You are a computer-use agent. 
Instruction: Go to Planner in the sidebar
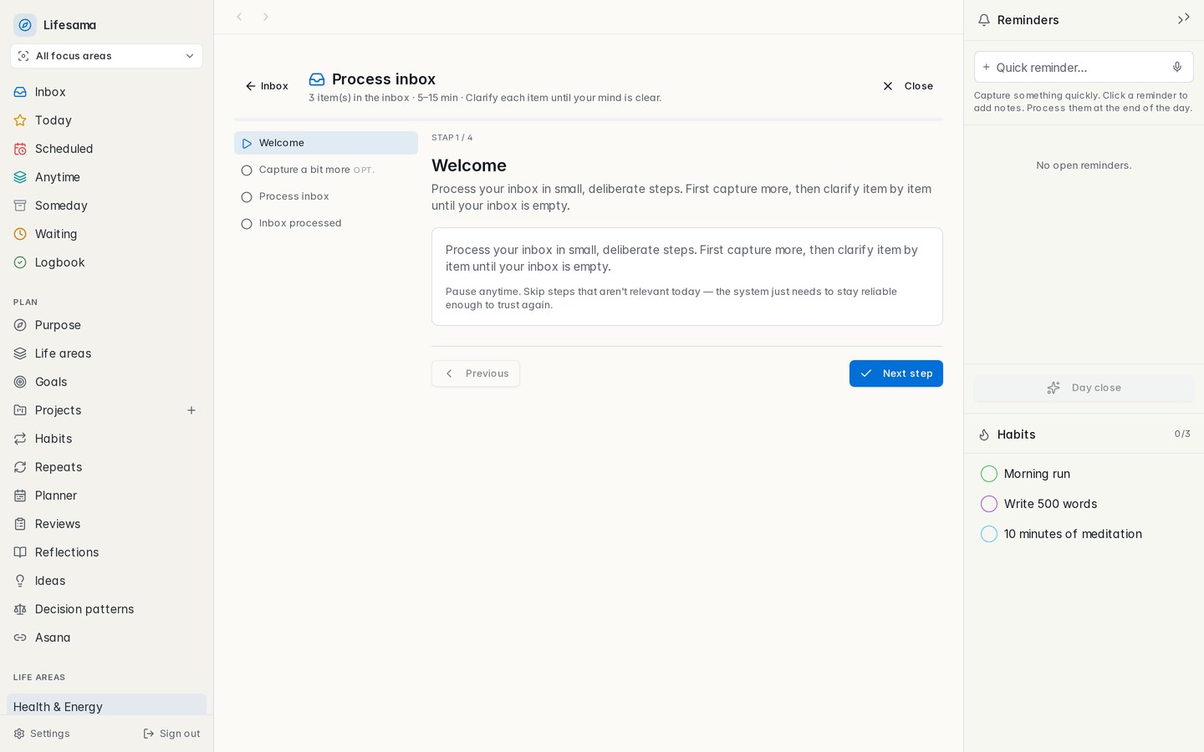[x=106, y=495]
